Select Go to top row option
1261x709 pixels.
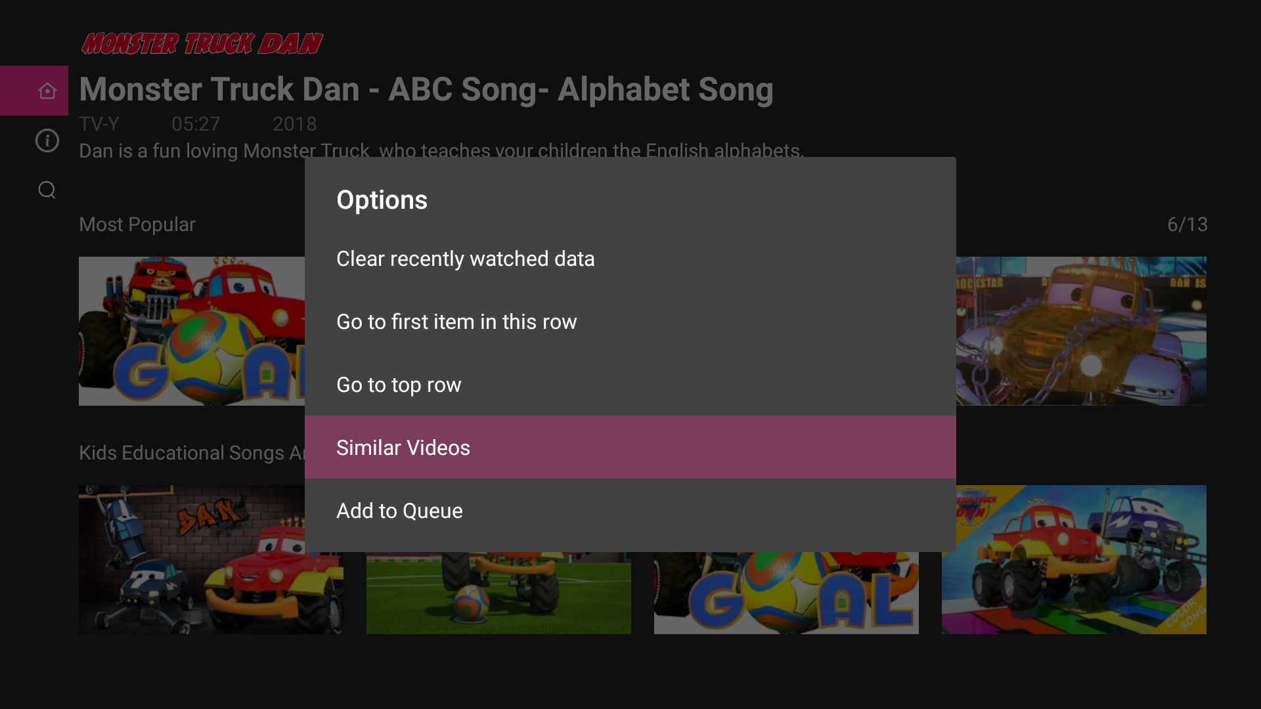point(399,385)
